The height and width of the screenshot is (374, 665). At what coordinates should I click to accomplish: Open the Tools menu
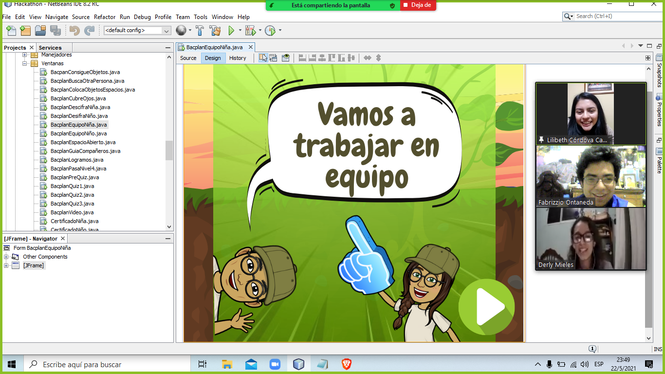click(x=201, y=17)
